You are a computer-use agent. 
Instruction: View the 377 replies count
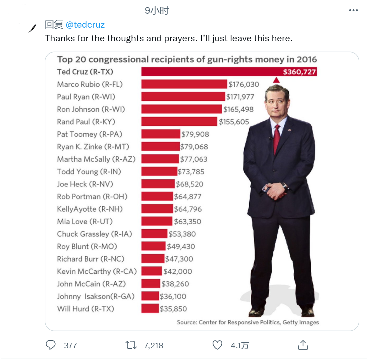pos(70,345)
